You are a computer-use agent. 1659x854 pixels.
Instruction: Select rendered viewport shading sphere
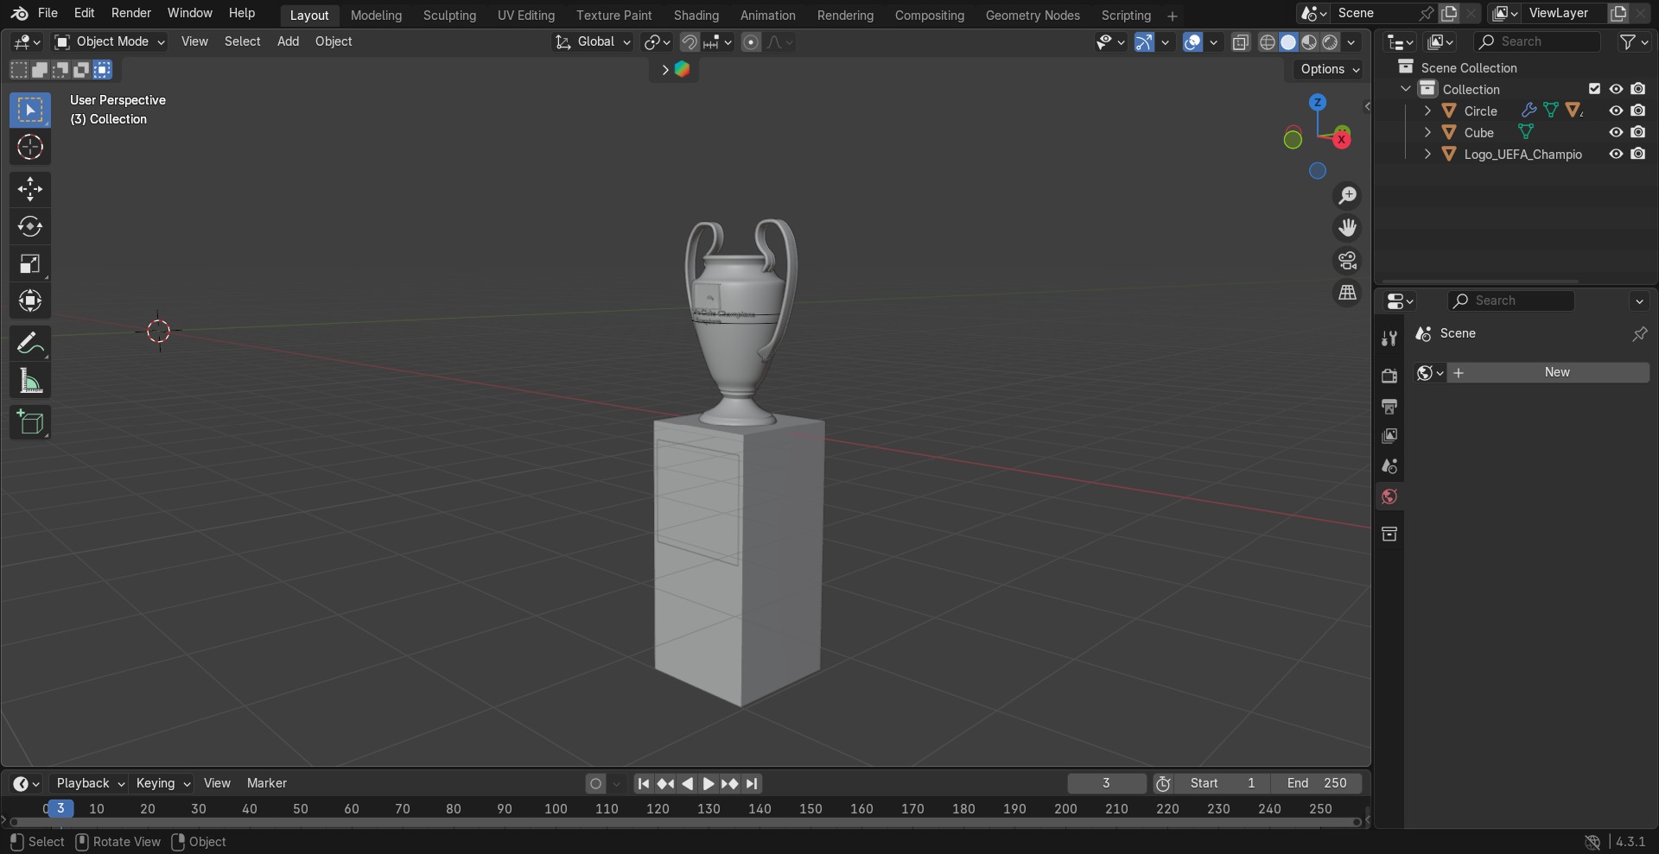pyautogui.click(x=1331, y=42)
